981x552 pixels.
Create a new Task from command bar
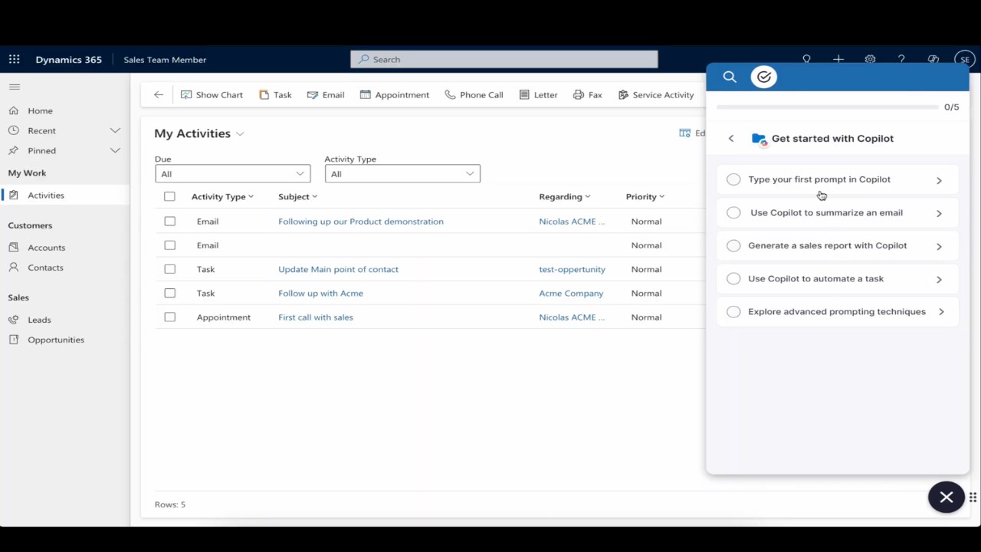[275, 94]
